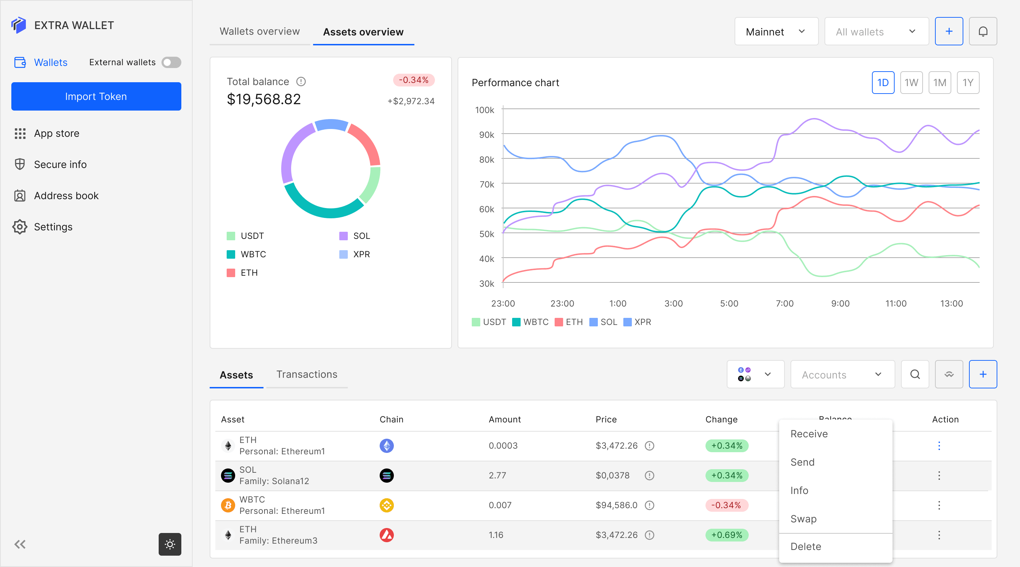
Task: Click the USDT green swatch in chart legend
Action: tap(476, 322)
